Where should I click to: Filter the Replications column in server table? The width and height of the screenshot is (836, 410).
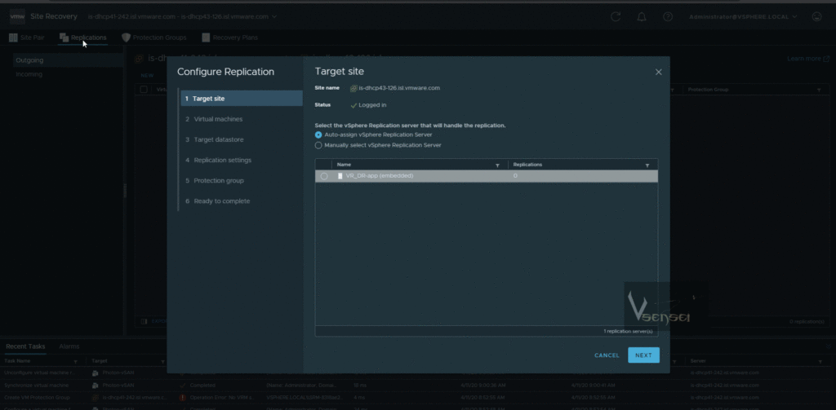(647, 165)
